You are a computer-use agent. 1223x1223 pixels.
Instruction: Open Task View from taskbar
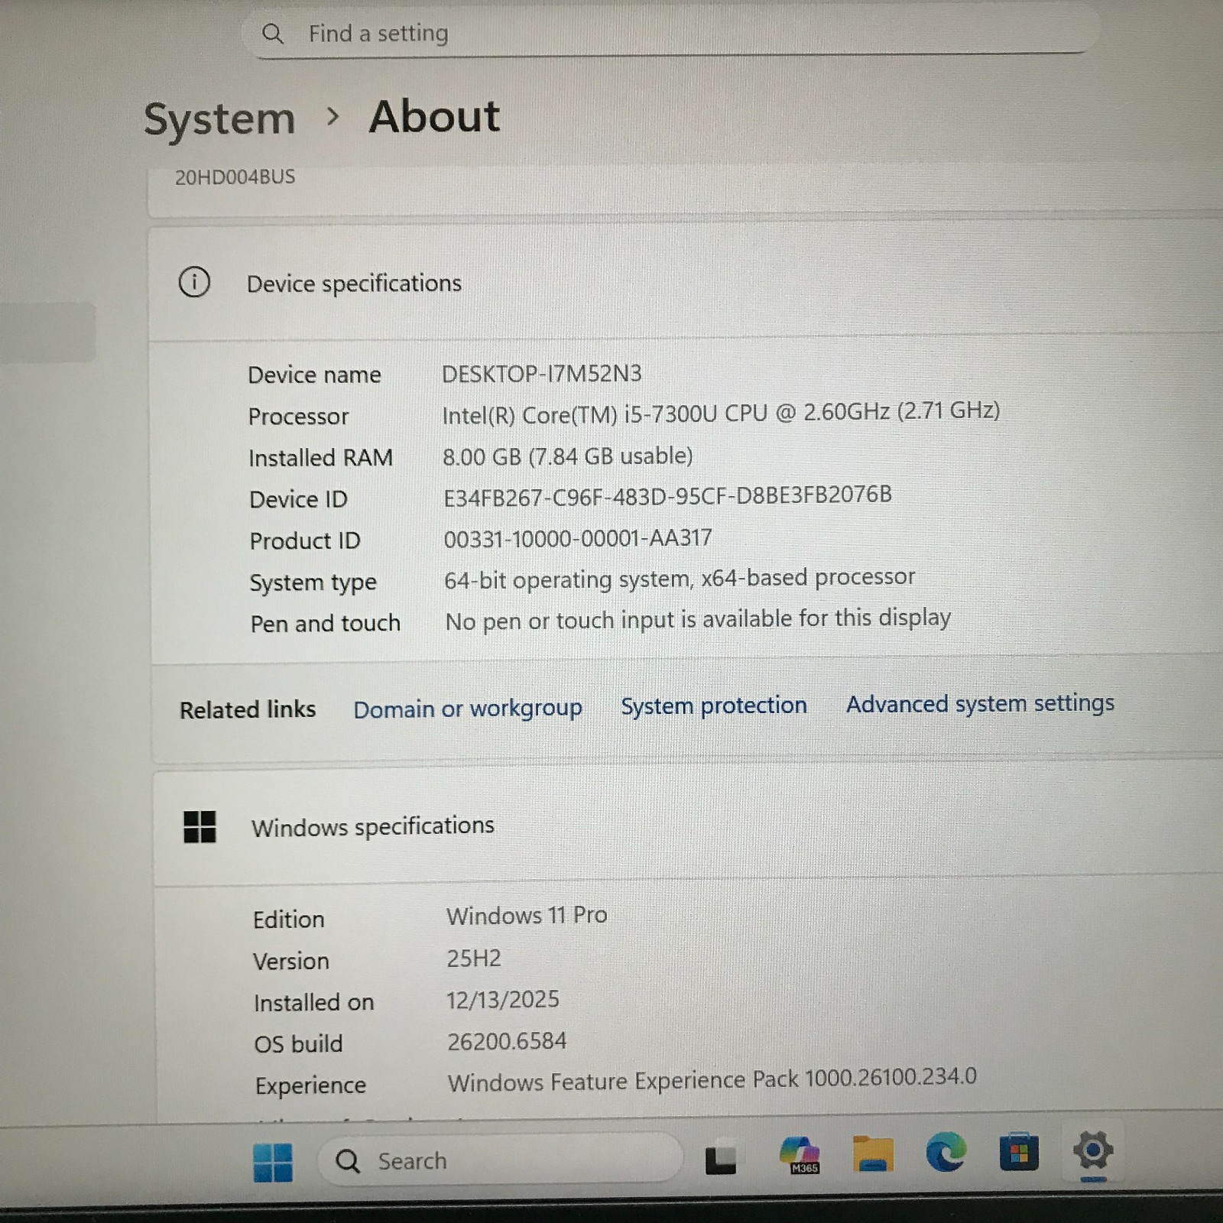(x=720, y=1158)
